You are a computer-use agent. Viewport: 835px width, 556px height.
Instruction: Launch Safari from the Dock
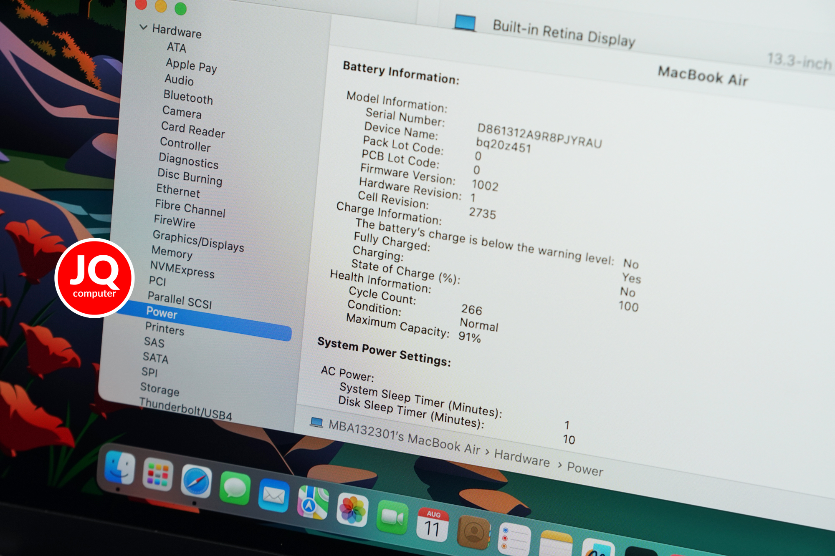coord(196,481)
